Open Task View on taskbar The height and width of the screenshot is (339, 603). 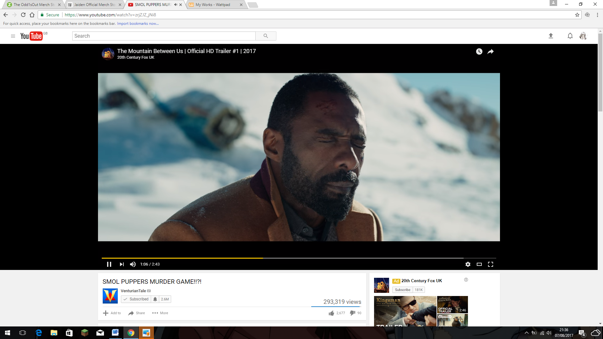[x=23, y=333]
